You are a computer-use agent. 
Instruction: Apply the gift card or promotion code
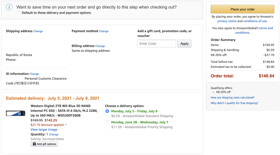[x=184, y=44]
